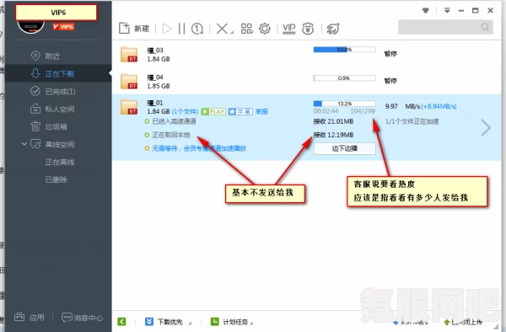Click the green upload status indicator

click(x=463, y=322)
